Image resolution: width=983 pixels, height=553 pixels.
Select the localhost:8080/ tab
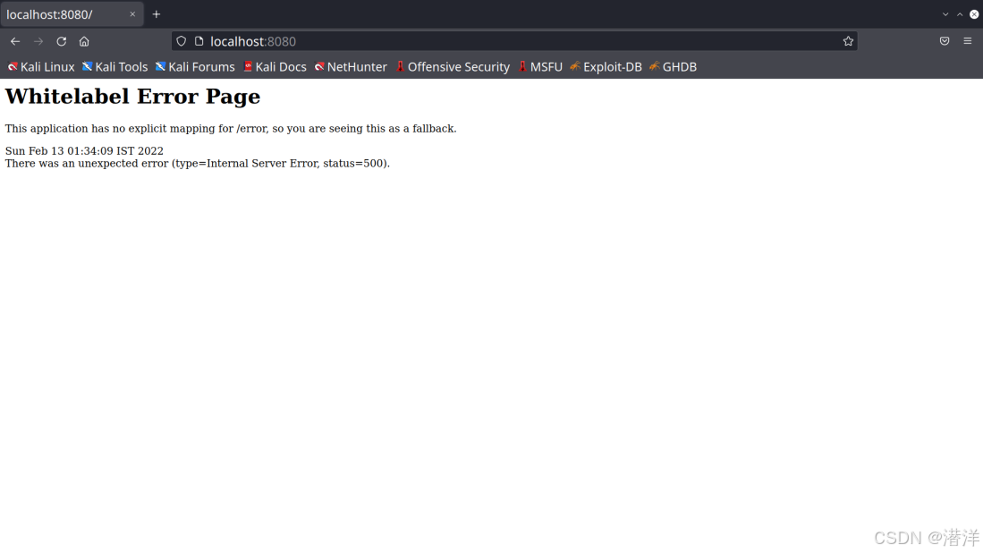pos(72,14)
